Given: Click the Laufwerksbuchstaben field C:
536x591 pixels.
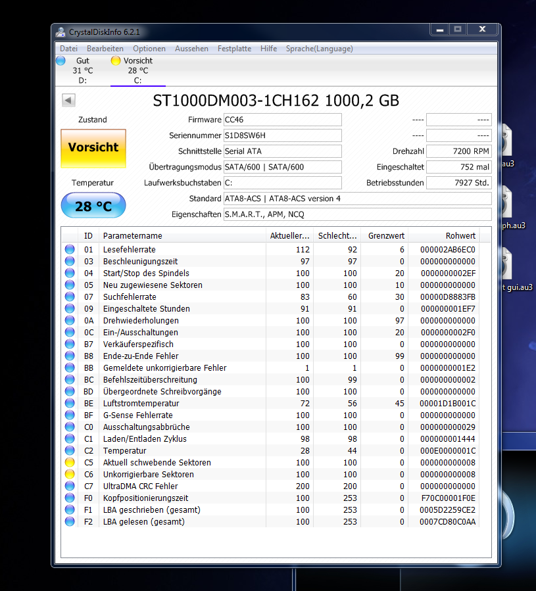Looking at the screenshot, I should (283, 183).
